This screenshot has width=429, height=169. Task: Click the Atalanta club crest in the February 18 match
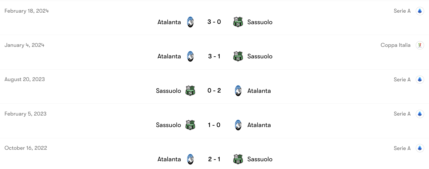[190, 22]
